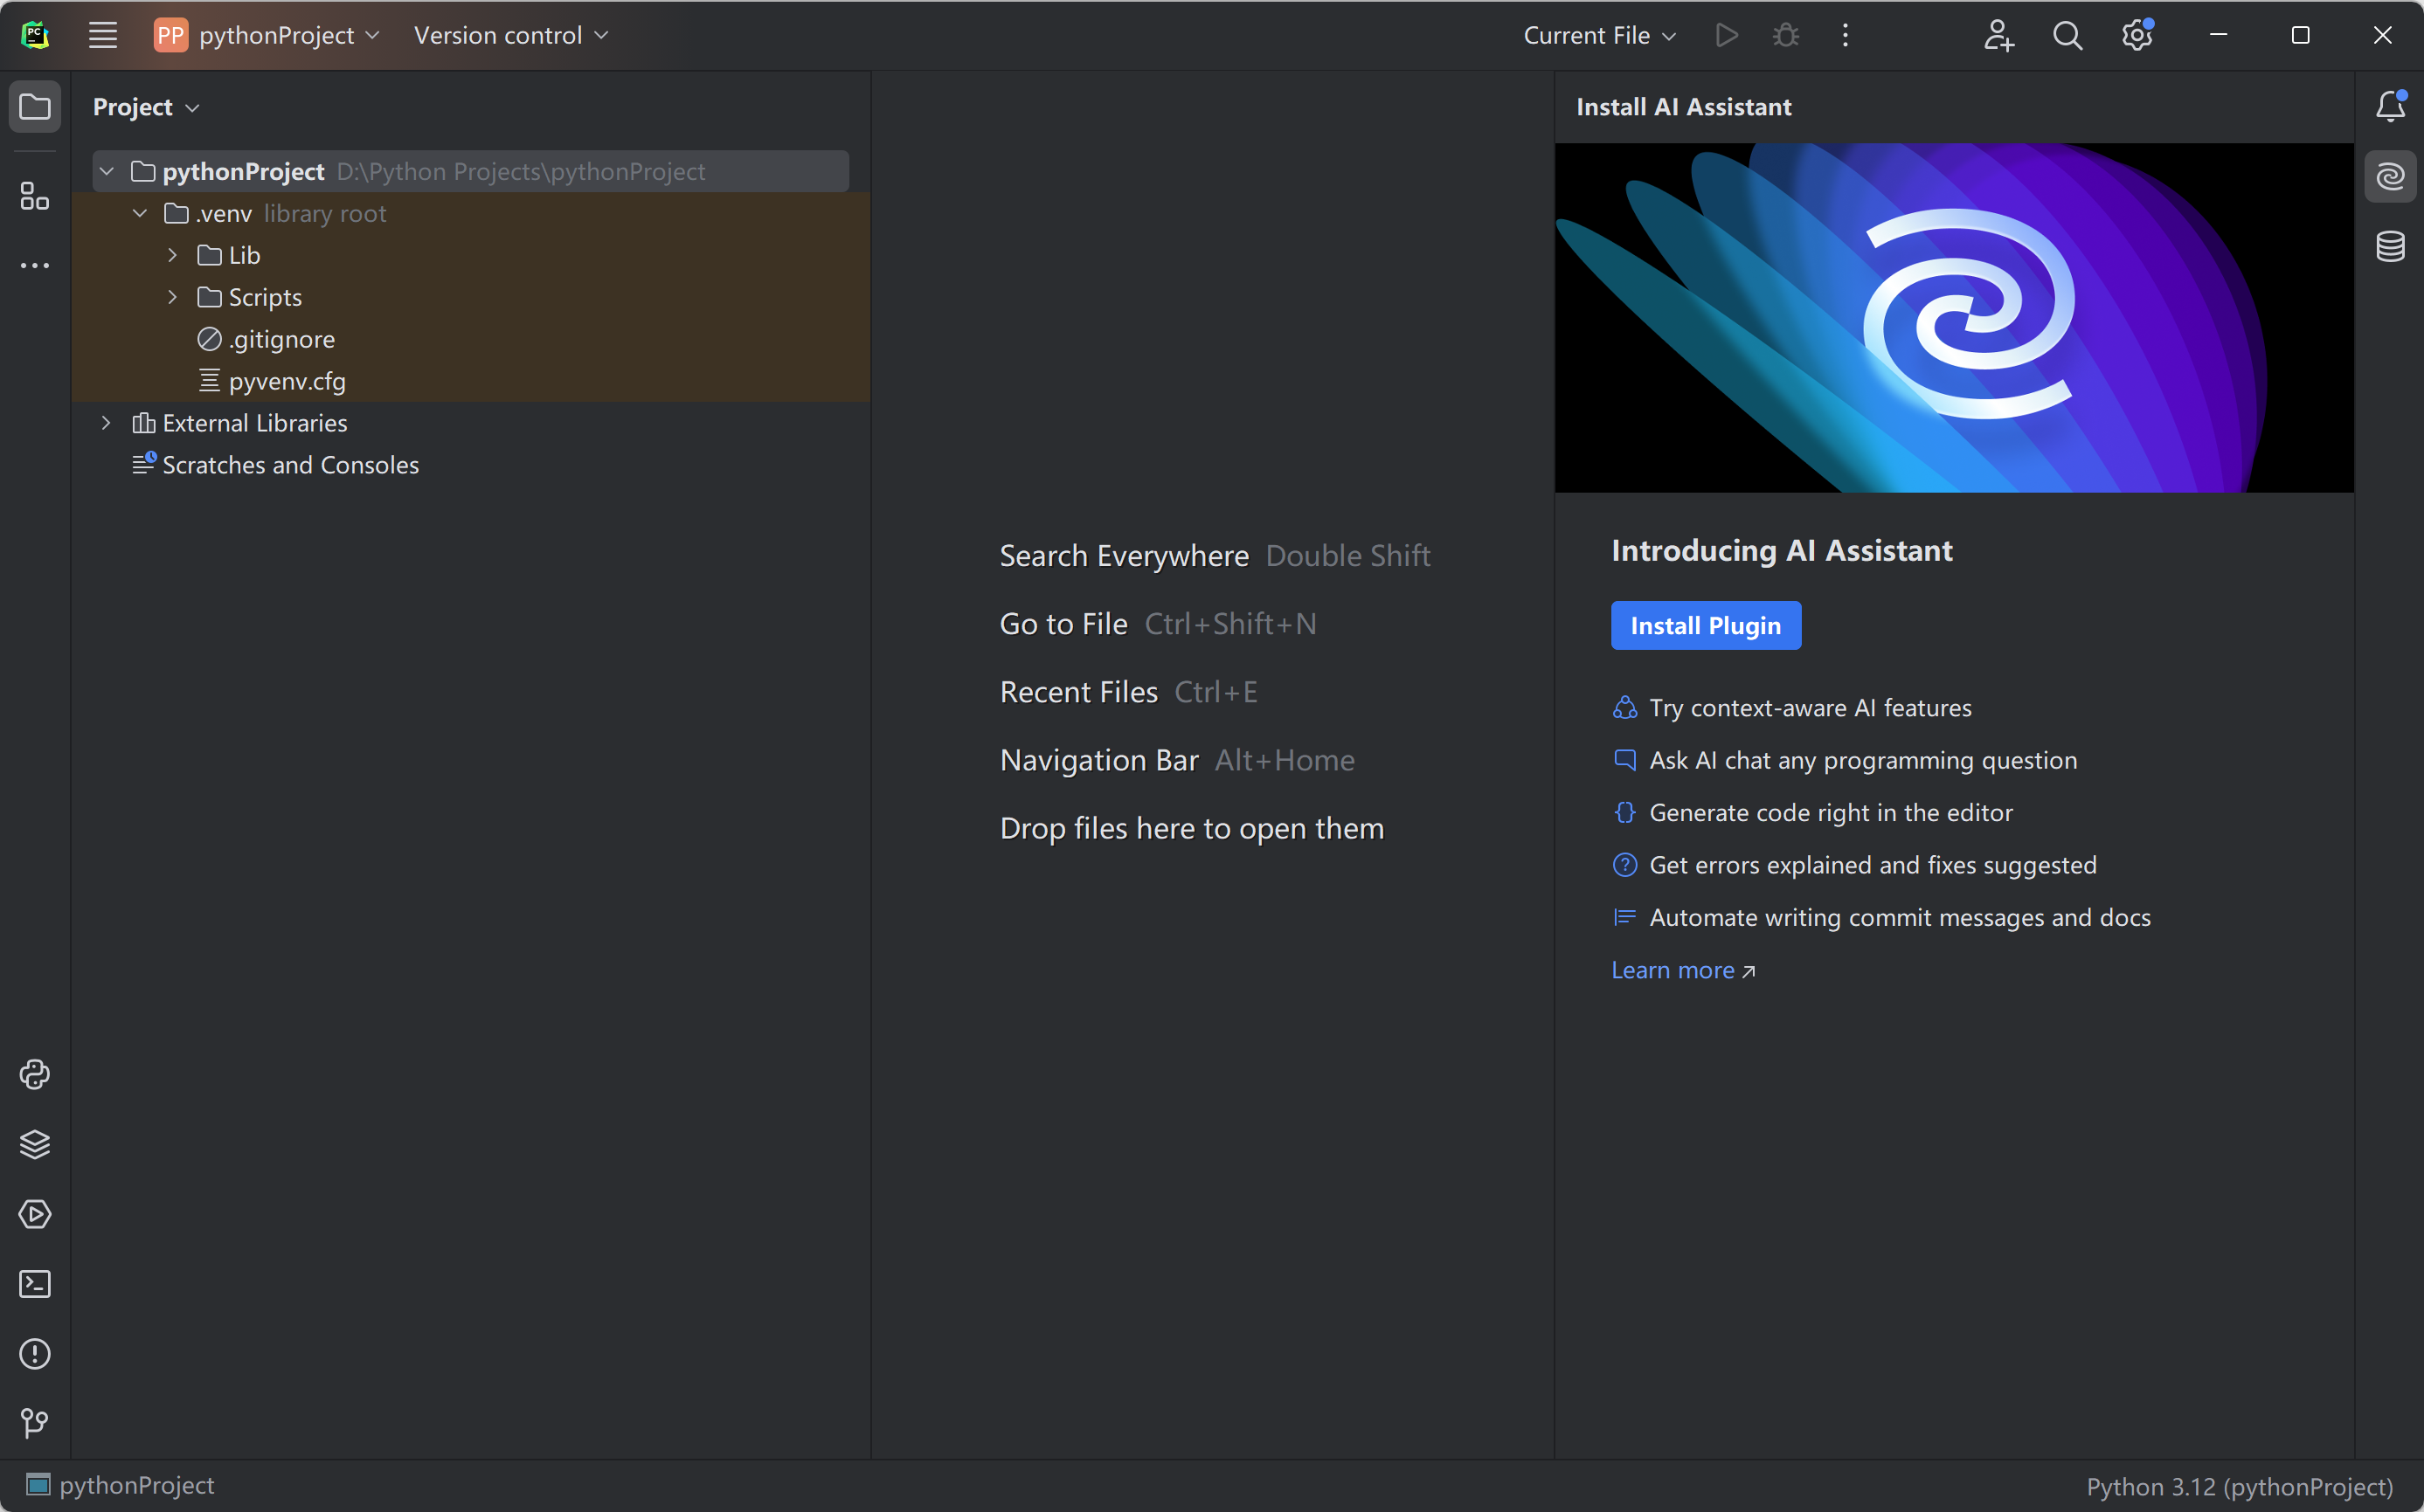Screen dimensions: 2424x1512
Task: Open IDE settings gear icon
Action: pos(2137,35)
